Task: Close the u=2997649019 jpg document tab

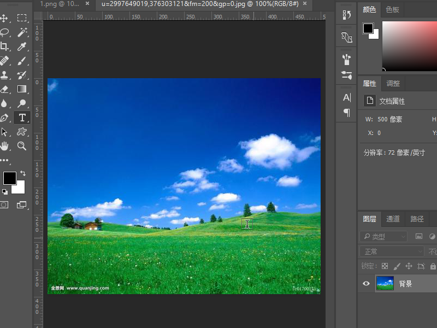Action: pos(305,3)
